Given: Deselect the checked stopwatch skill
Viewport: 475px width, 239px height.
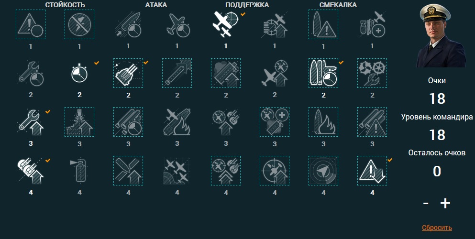Looking at the screenshot, I should coord(79,73).
